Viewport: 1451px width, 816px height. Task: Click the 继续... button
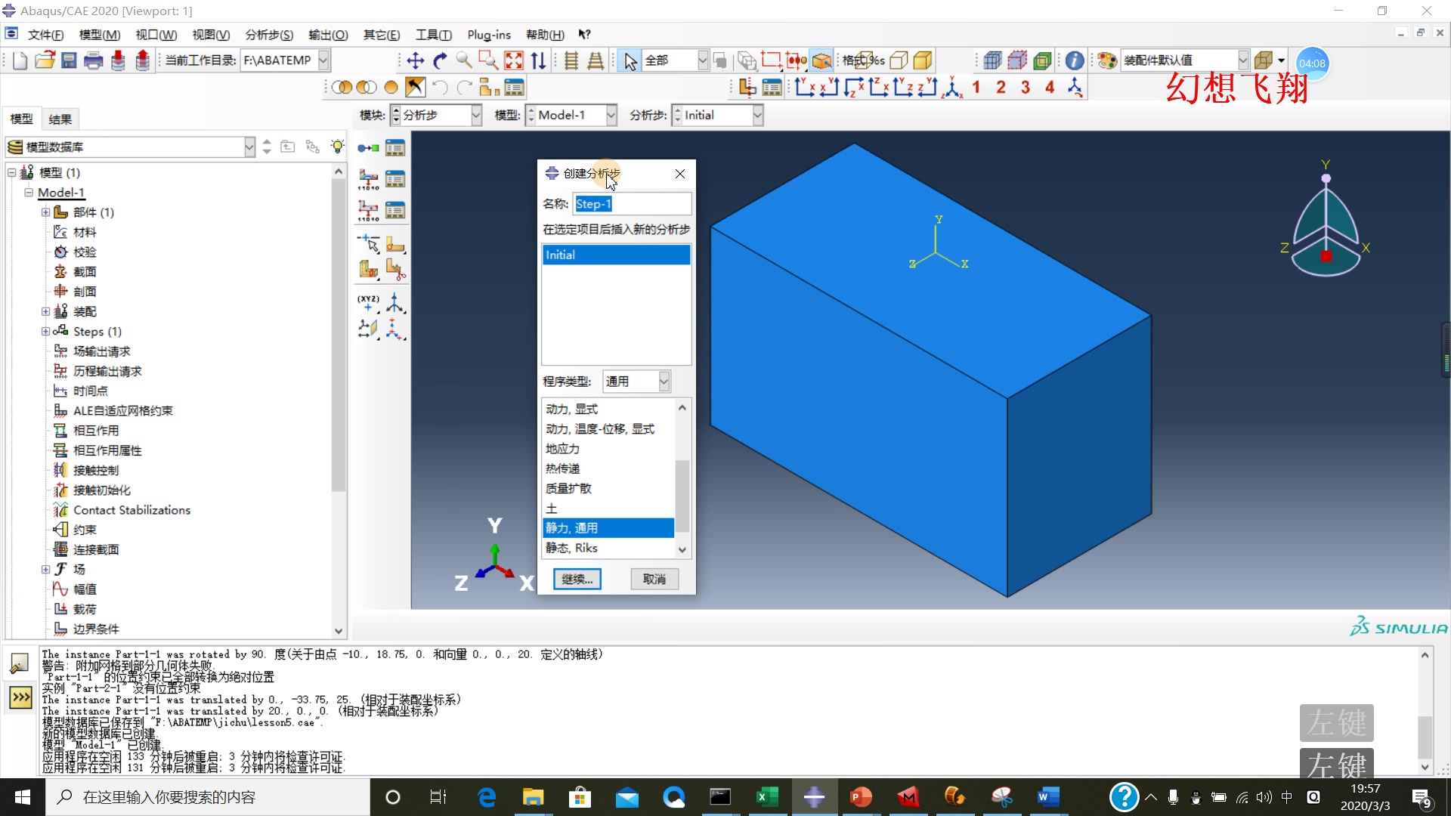(x=577, y=579)
